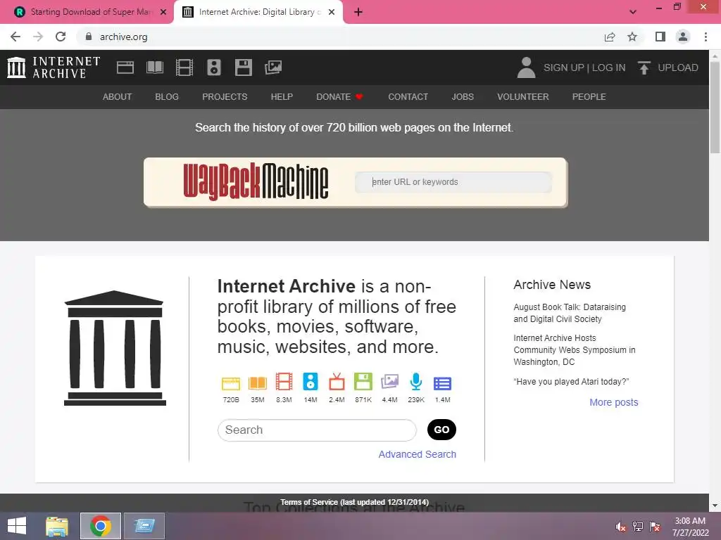Select the orange books icon labeled 35M
Screen dimensions: 721x540
pos(258,383)
